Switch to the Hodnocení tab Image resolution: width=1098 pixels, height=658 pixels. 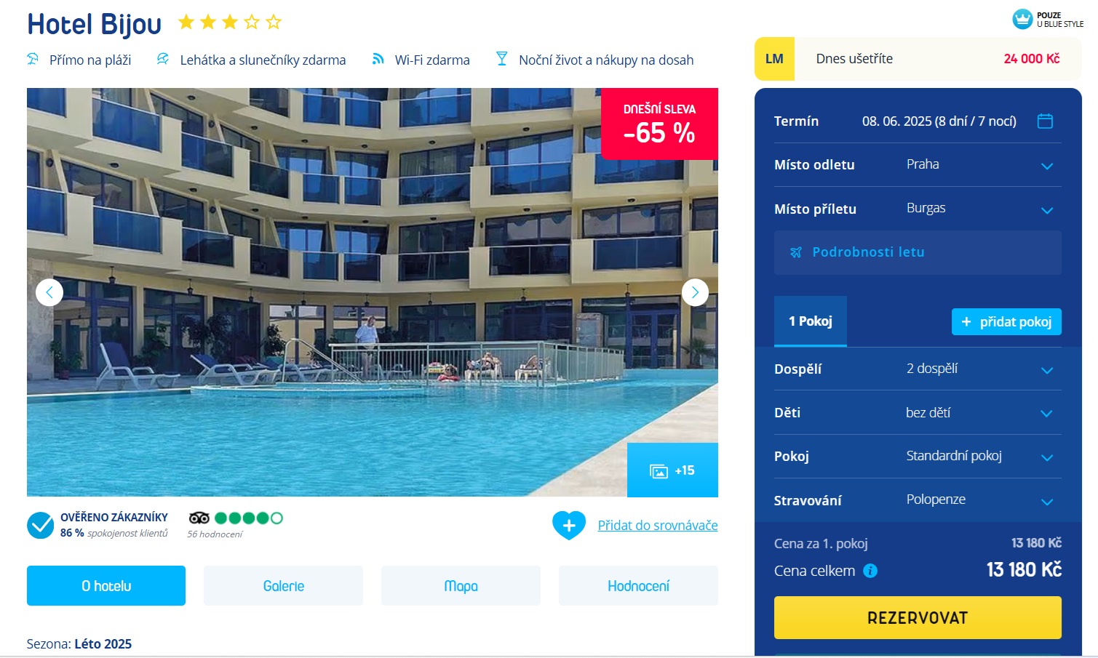(638, 586)
